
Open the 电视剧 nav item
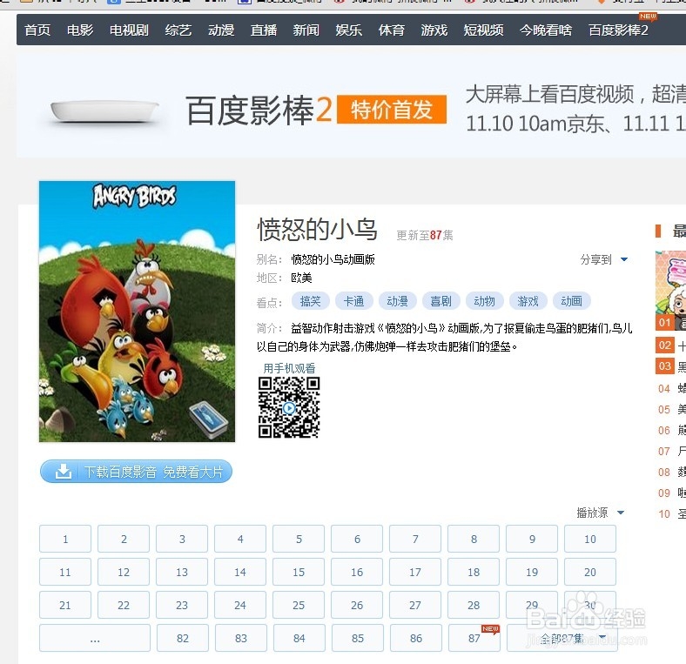point(129,30)
